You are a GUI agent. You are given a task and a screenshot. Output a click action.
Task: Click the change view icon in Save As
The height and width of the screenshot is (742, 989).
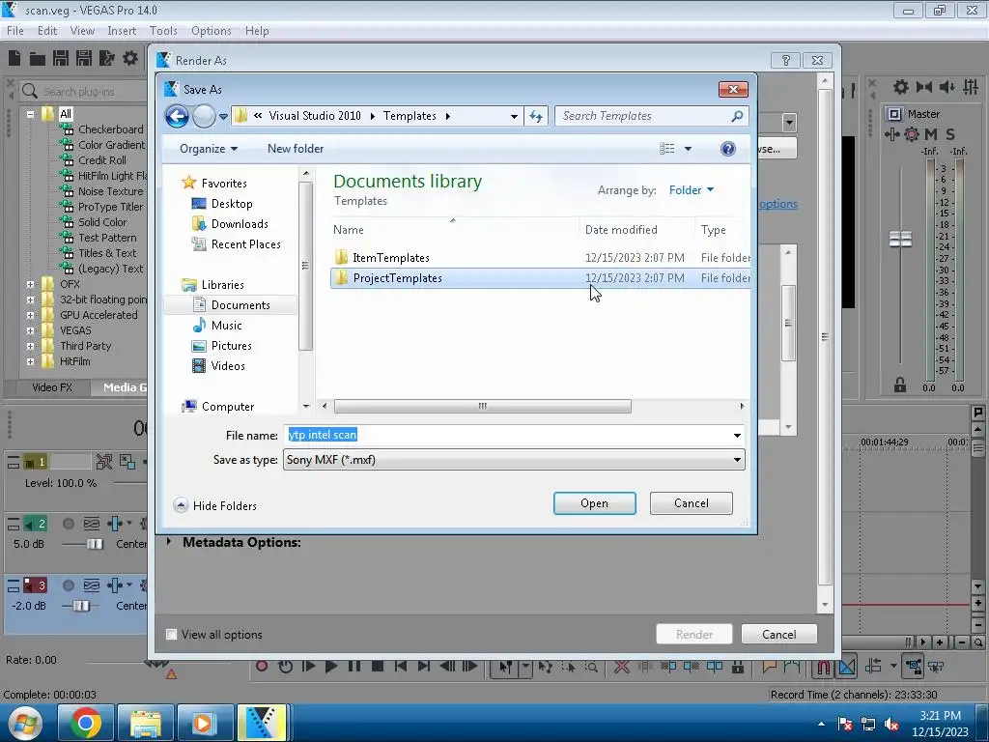click(x=666, y=148)
